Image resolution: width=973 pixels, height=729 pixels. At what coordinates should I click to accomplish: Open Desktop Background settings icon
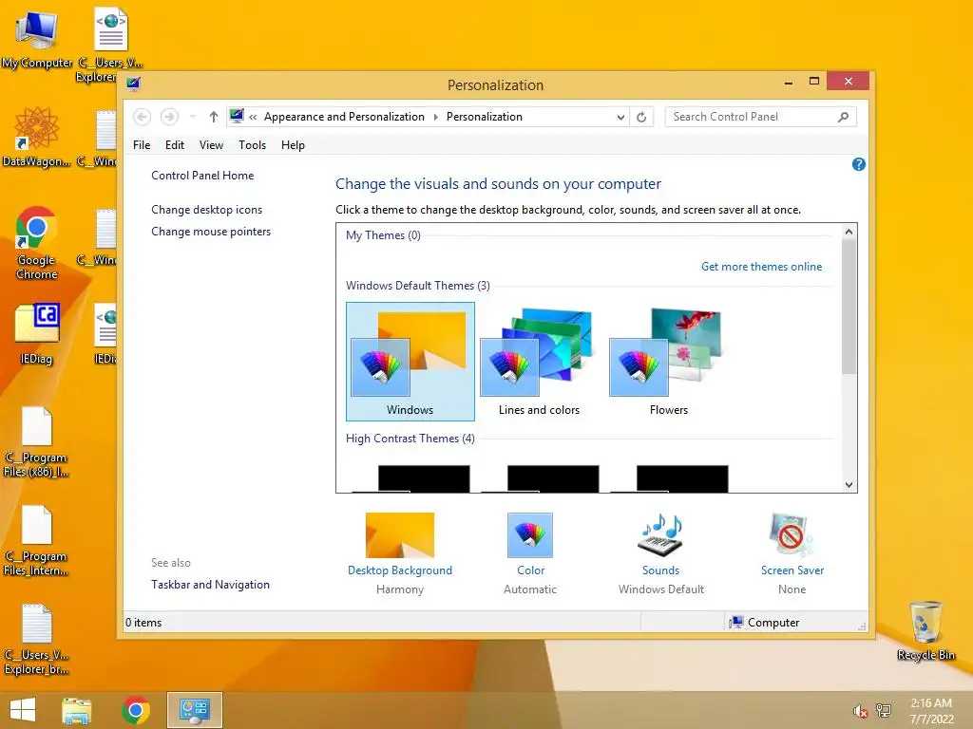[400, 535]
